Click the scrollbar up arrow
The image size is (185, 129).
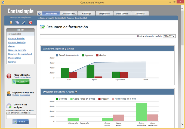(x=182, y=9)
